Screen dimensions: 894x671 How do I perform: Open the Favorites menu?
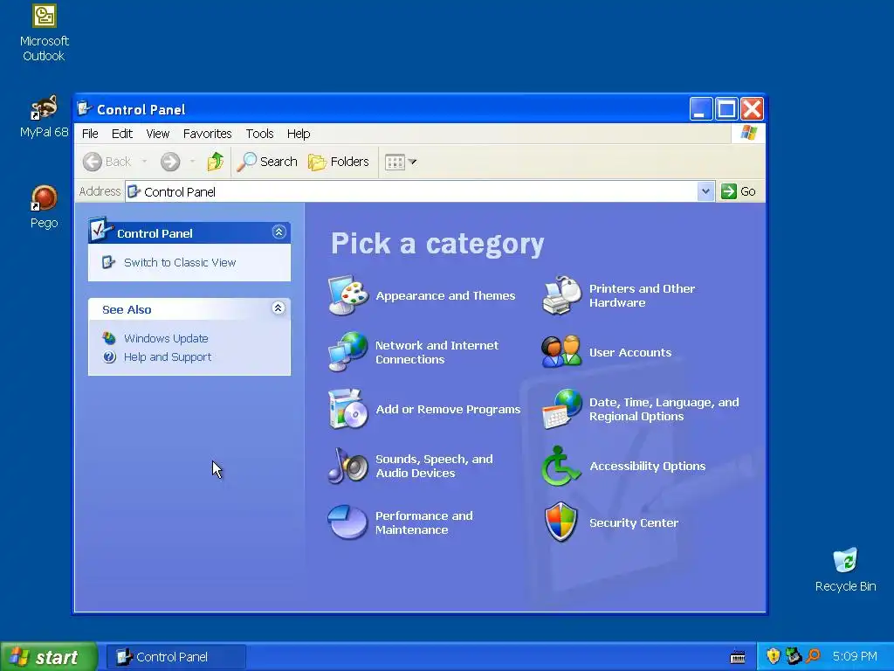click(x=207, y=134)
